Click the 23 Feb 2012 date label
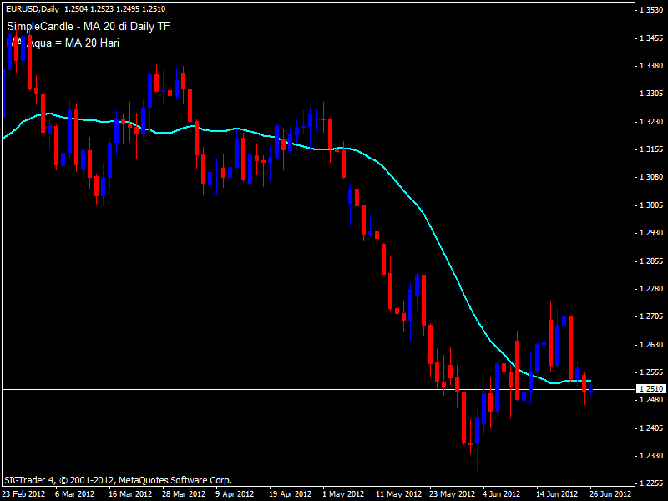The height and width of the screenshot is (501, 668). point(24,494)
